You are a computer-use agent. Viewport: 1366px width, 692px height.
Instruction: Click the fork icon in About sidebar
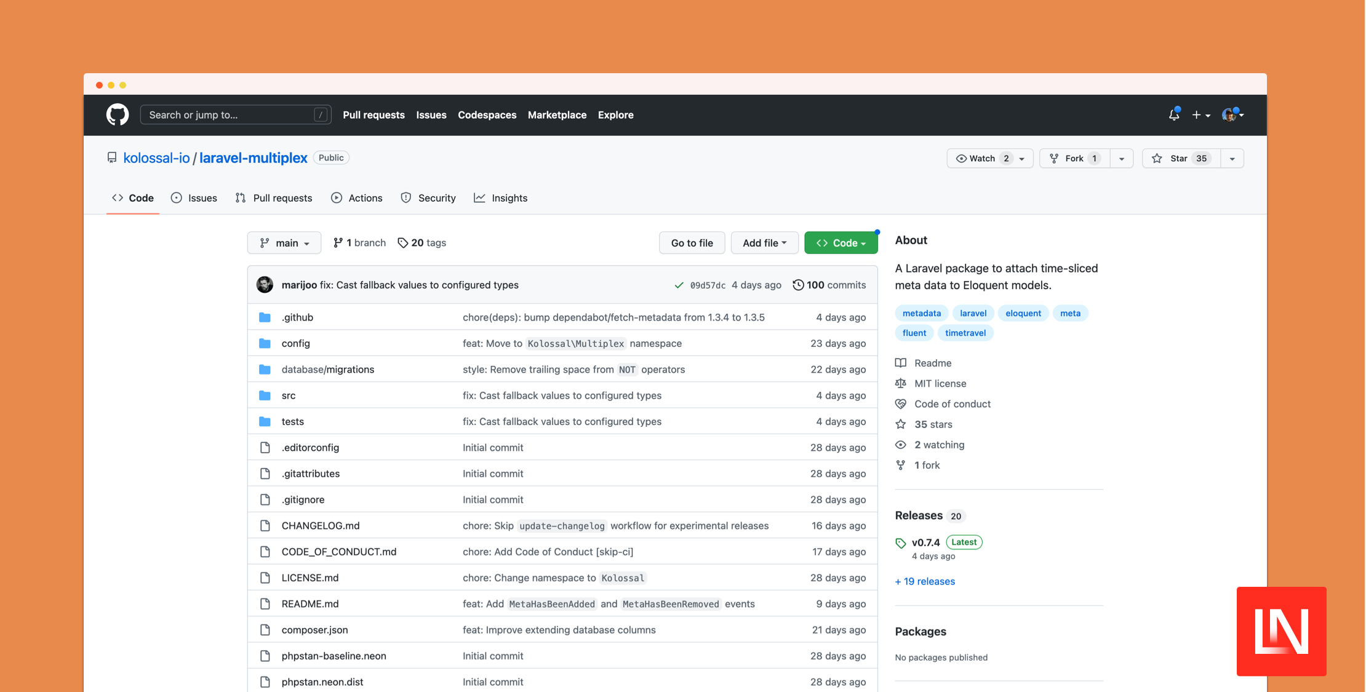pyautogui.click(x=901, y=465)
